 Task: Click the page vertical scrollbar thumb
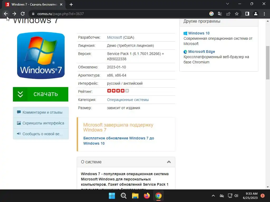268,63
